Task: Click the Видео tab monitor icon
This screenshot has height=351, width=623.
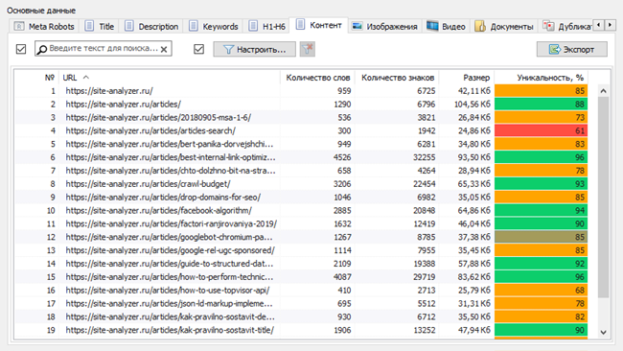Action: (432, 26)
